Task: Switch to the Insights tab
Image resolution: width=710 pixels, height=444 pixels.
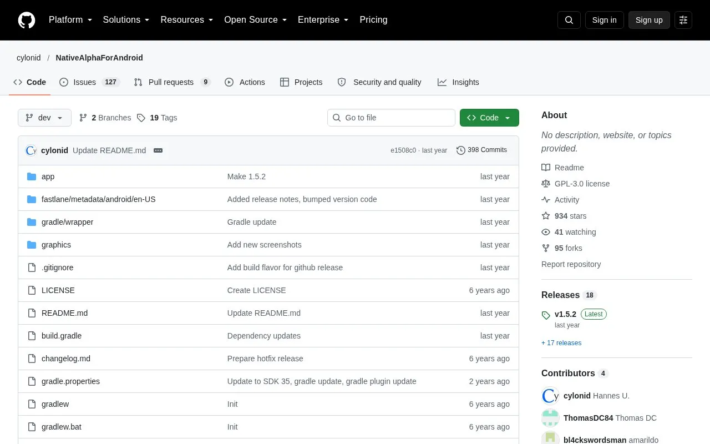Action: click(458, 82)
